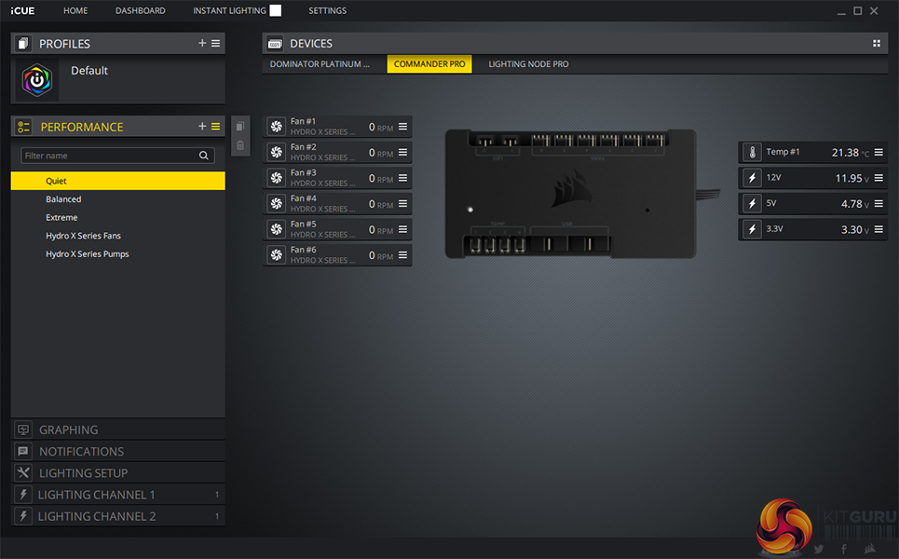Viewport: 899px width, 559px height.
Task: Open the 3.3V sensor menu
Action: point(879,229)
